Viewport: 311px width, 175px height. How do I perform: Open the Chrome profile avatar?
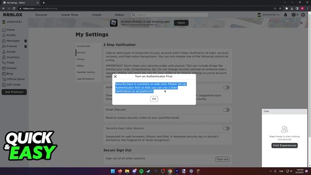point(302,9)
